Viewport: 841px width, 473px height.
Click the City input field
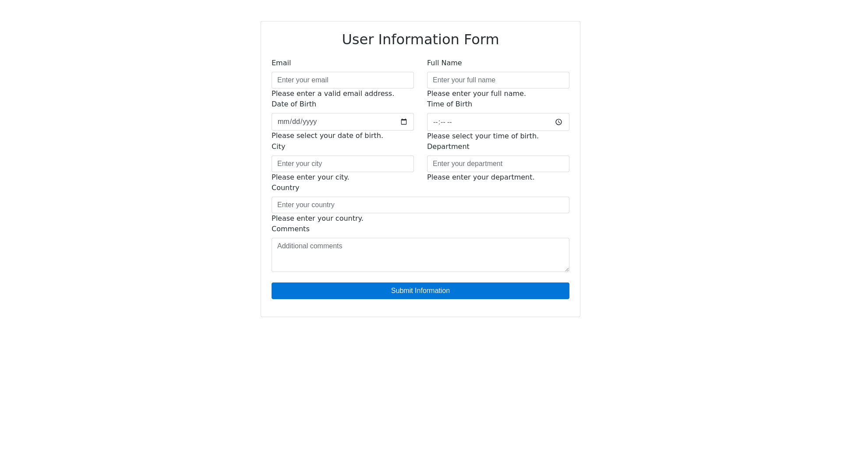coord(343,164)
